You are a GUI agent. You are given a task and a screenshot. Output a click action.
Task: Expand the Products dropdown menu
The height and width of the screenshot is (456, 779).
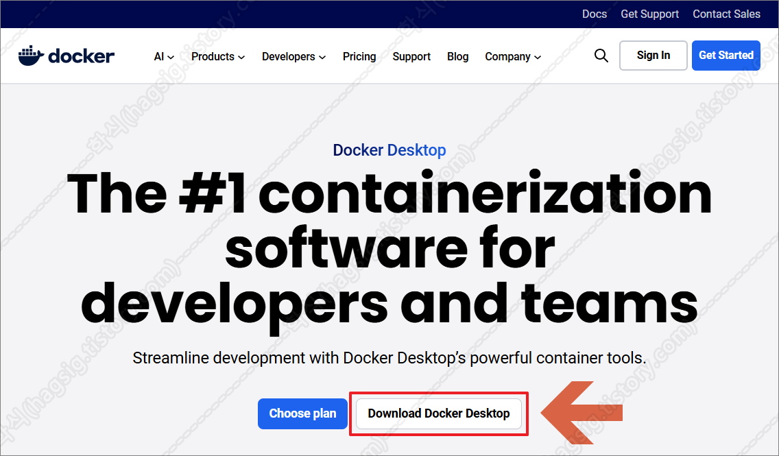[218, 57]
